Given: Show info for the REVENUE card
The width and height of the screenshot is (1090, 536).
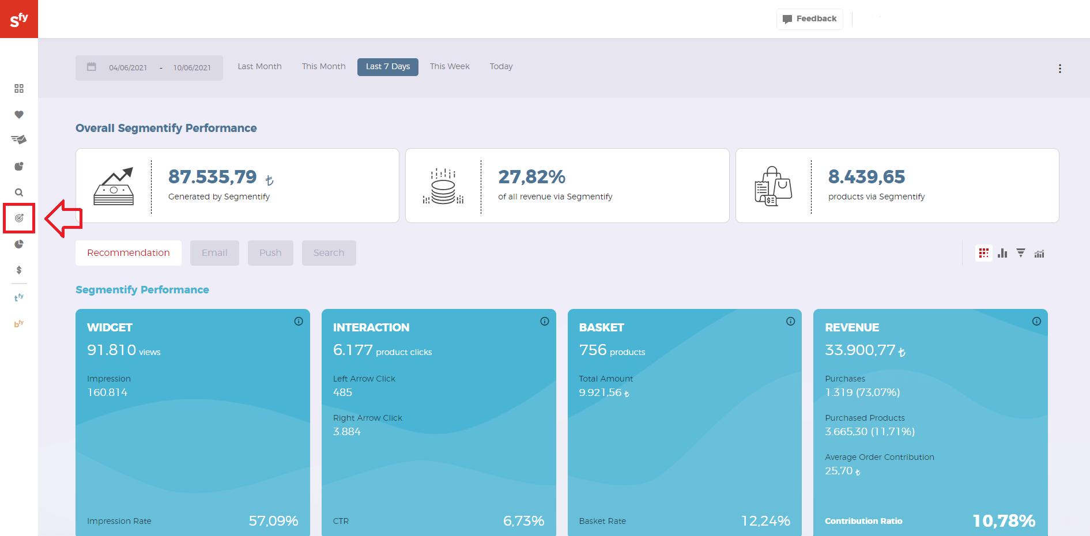Looking at the screenshot, I should pos(1036,322).
